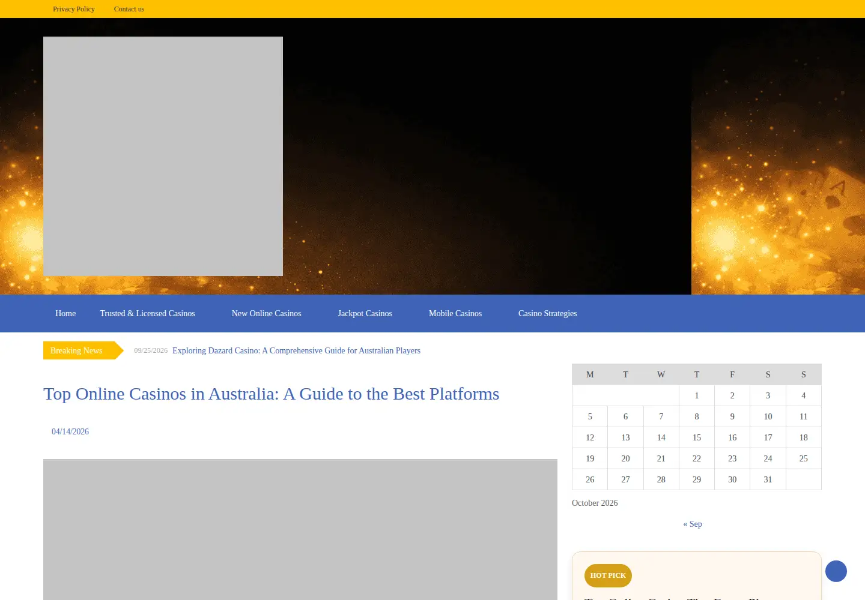Image resolution: width=865 pixels, height=600 pixels.
Task: Click the gray site logo placeholder
Action: coord(163,156)
